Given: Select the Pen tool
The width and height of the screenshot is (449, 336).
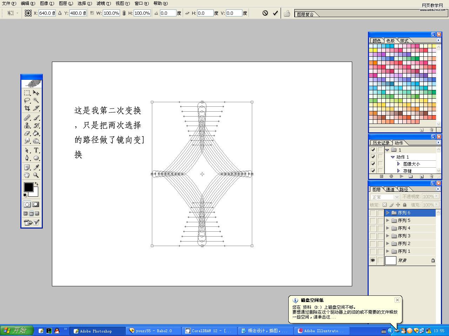Looking at the screenshot, I should pyautogui.click(x=27, y=158).
